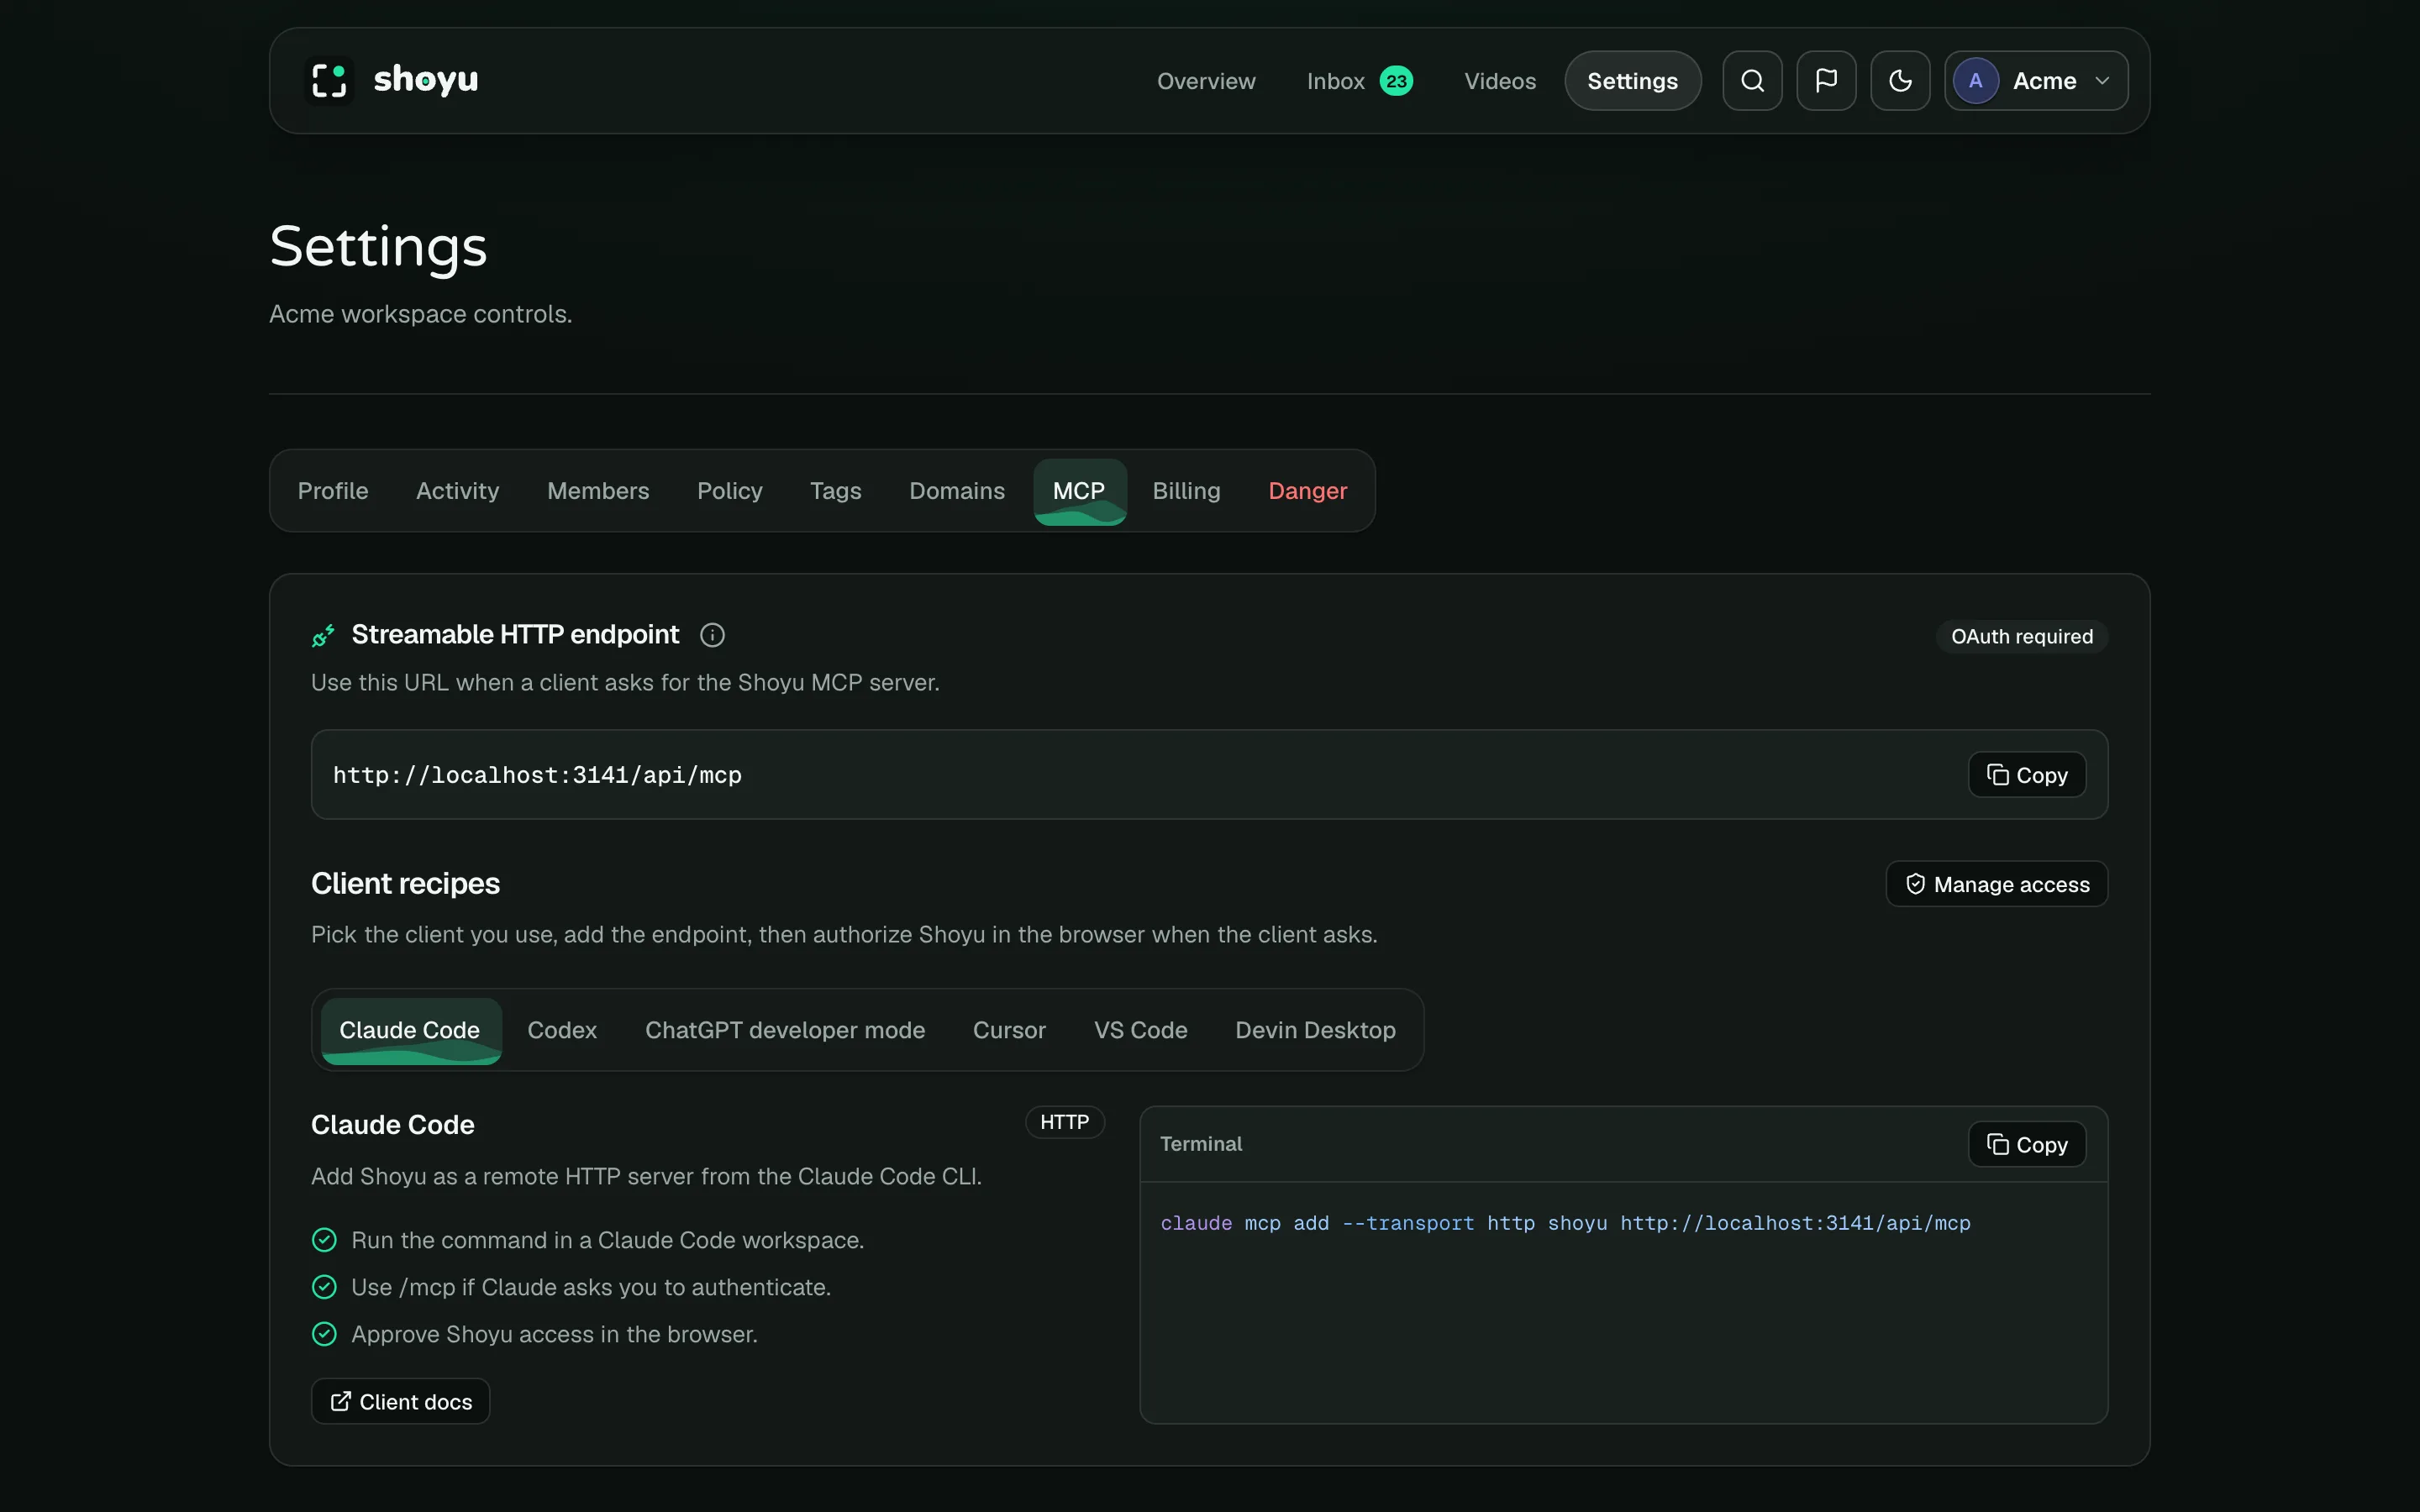This screenshot has height=1512, width=2420.
Task: Open the Policy settings tab
Action: pos(729,491)
